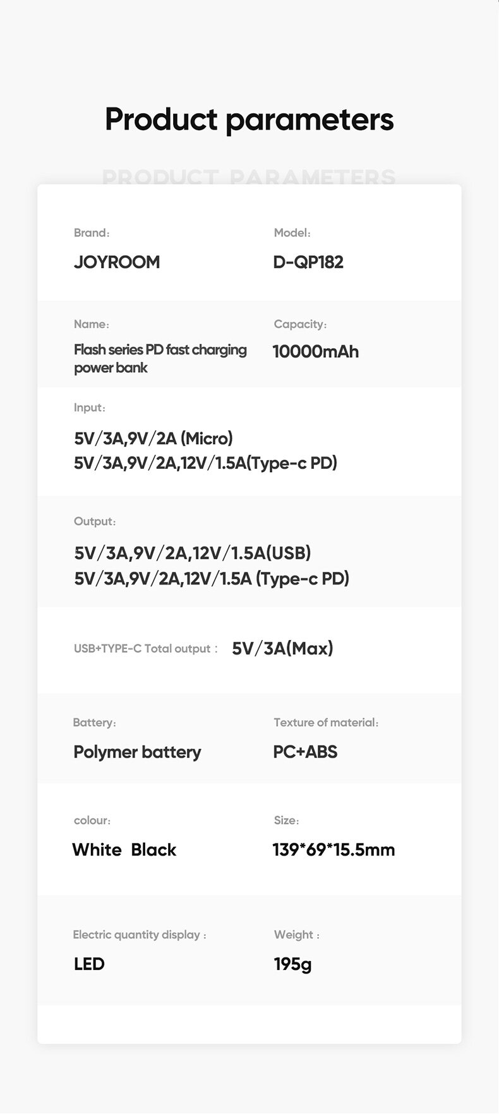Click the "USB+TYPE-C Total output" label
The height and width of the screenshot is (1114, 499).
(x=142, y=649)
